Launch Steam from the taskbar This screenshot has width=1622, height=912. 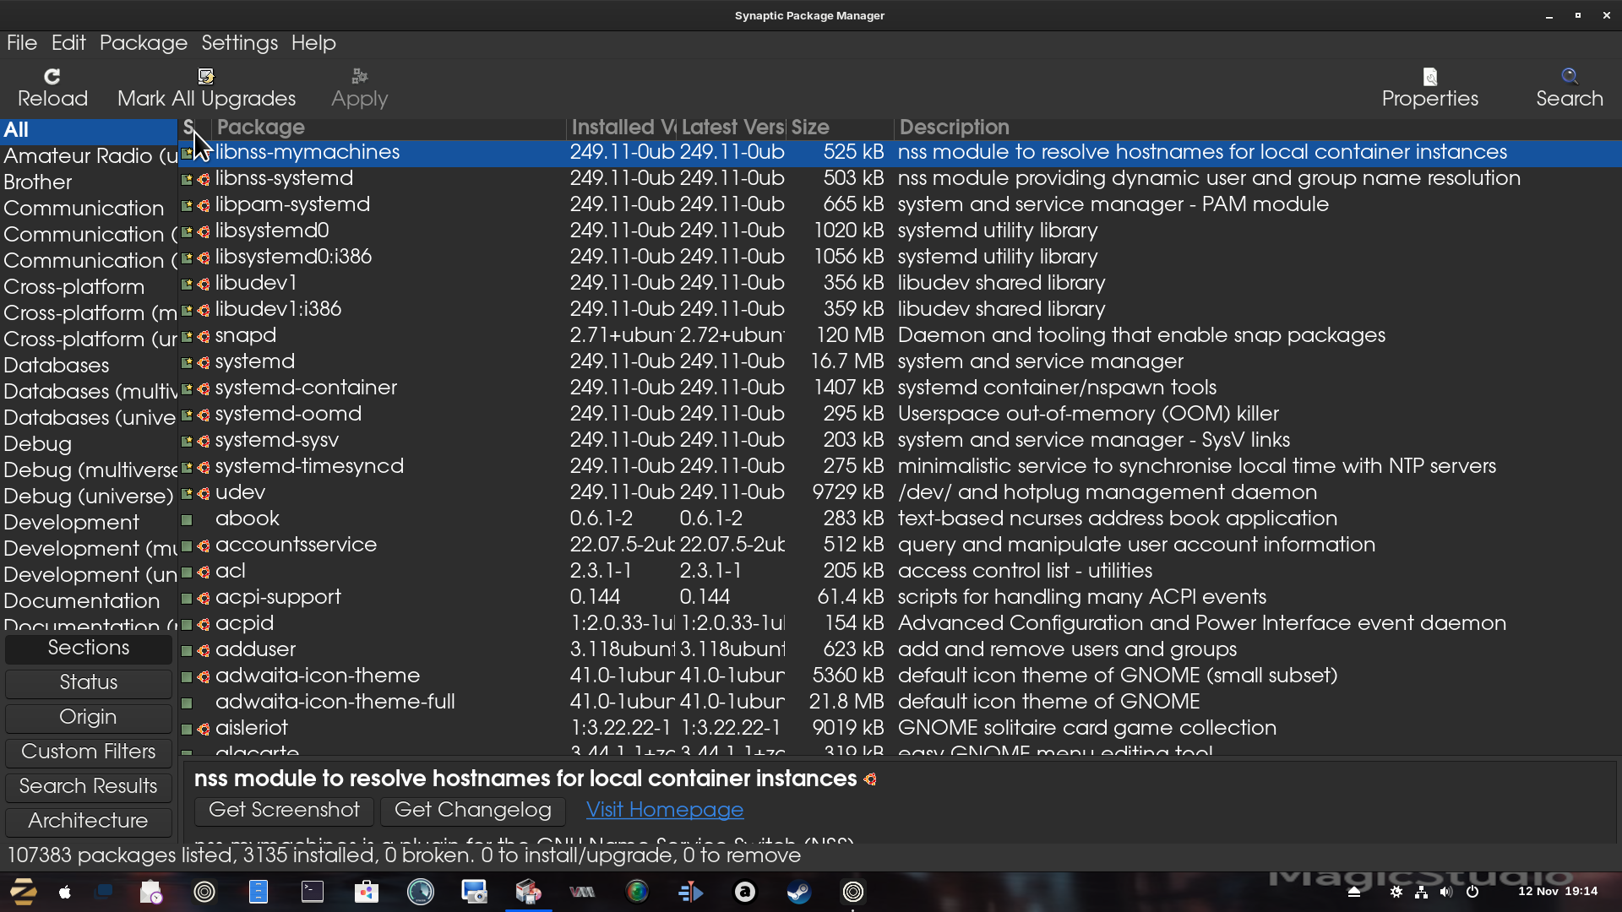[x=798, y=892]
